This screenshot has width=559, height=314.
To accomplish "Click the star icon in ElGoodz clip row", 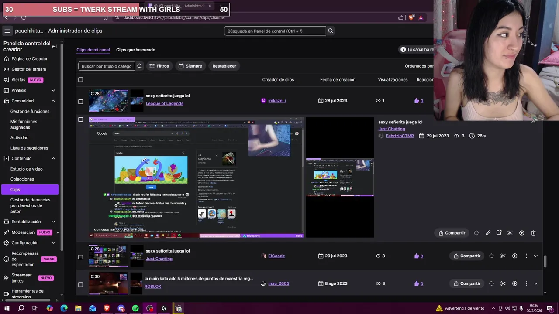I will [x=514, y=256].
